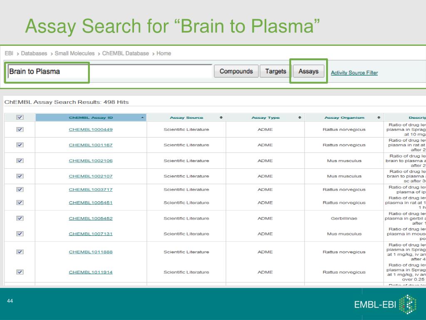The width and height of the screenshot is (426, 320).
Task: Search Compounds button
Action: (236, 71)
